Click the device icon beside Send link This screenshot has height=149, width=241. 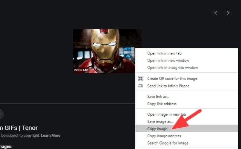point(140,86)
